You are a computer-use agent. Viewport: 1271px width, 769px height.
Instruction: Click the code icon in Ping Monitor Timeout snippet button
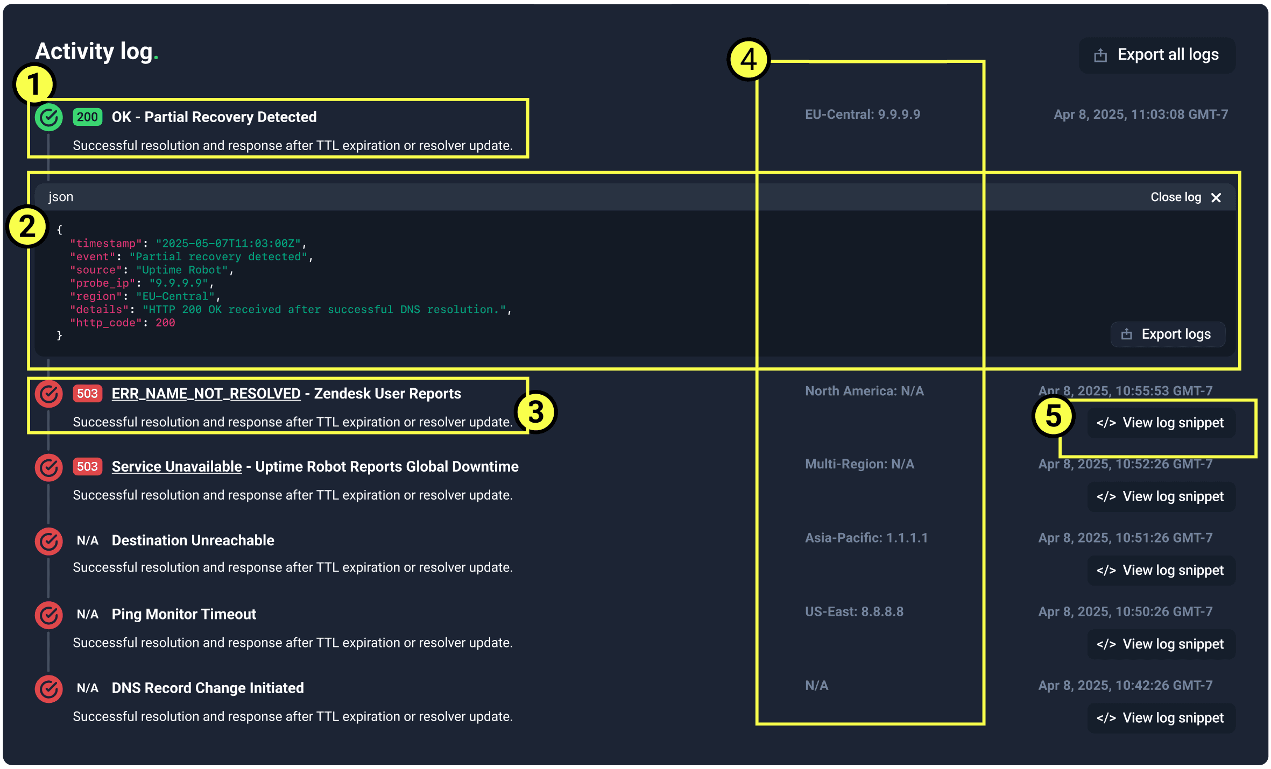pos(1106,644)
